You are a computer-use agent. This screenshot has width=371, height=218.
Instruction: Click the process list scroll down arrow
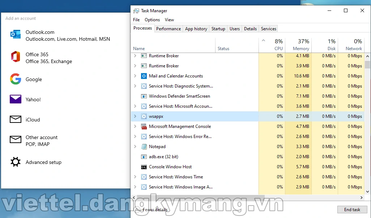pos(367,192)
